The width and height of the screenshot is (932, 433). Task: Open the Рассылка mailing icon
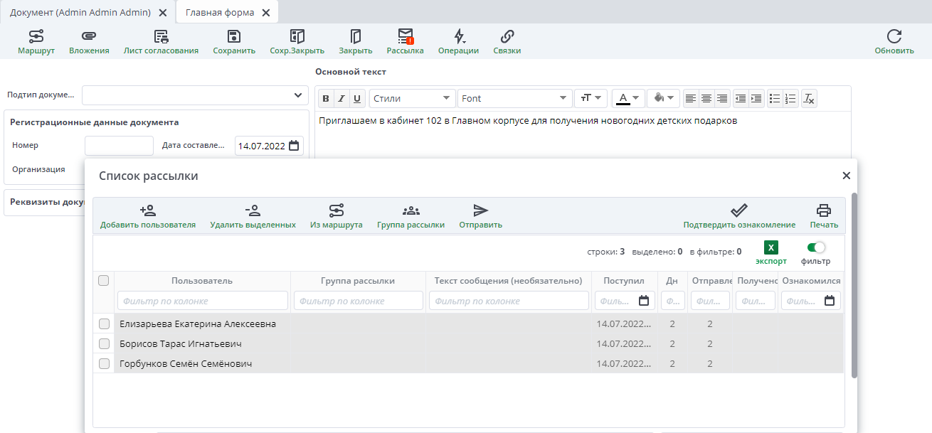pyautogui.click(x=406, y=42)
